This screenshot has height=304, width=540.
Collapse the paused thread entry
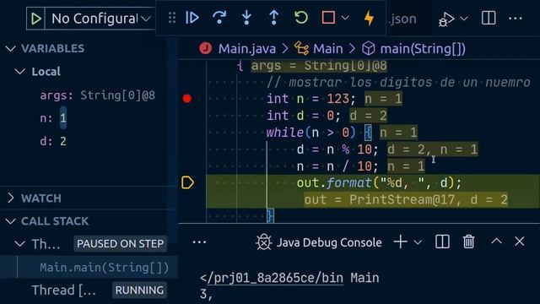pos(20,244)
